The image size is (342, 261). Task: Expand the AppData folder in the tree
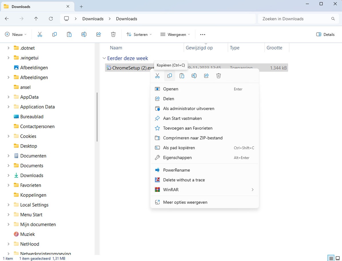click(9, 97)
